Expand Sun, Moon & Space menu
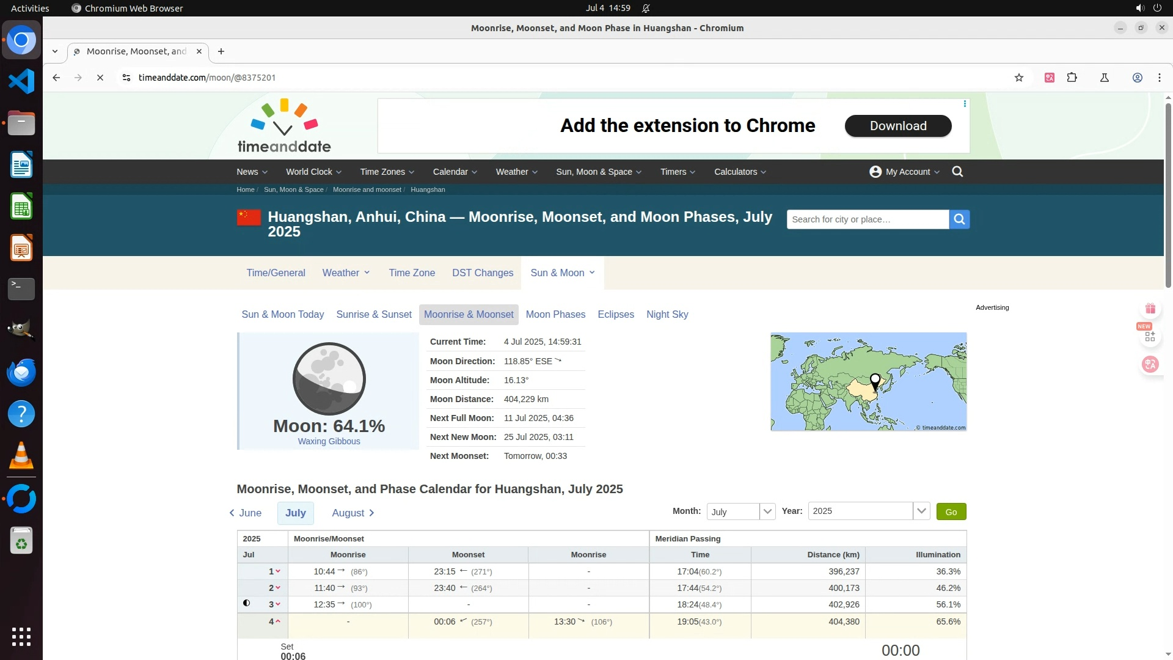 click(598, 172)
